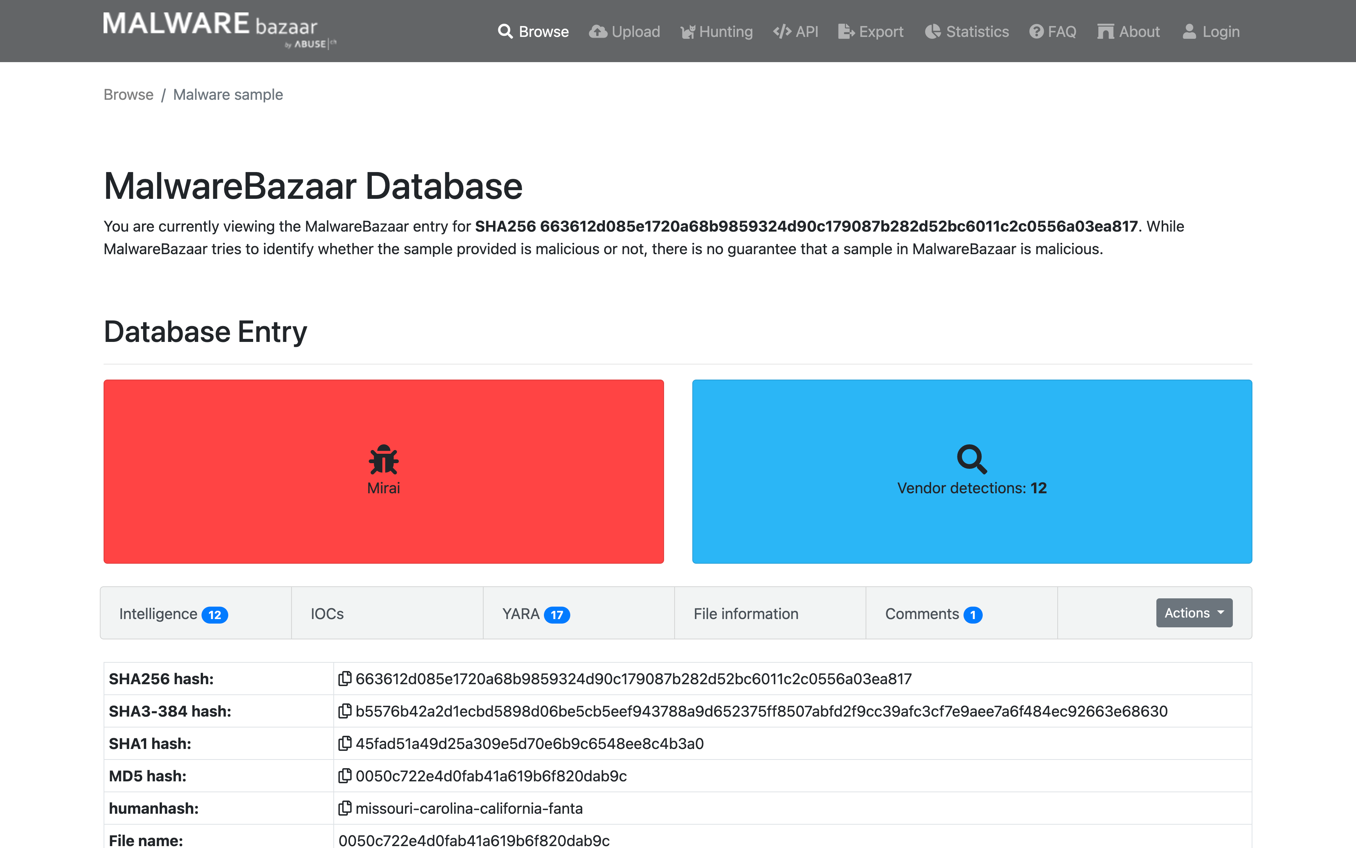Copy the SHA1 hash using its clipboard icon
This screenshot has width=1356, height=848.
346,743
